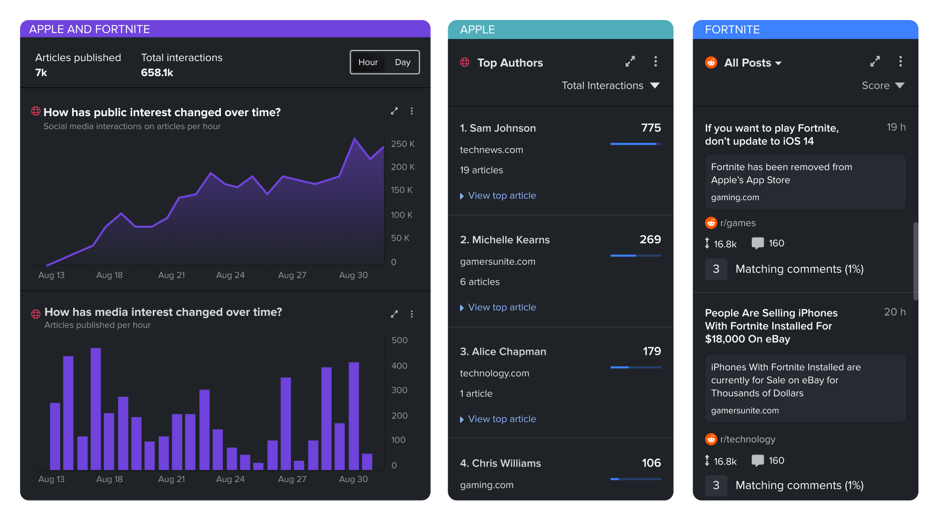
Task: Open All Posts more options menu
Action: (900, 62)
